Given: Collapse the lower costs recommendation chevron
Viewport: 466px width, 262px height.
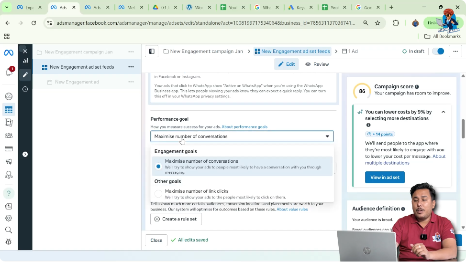Looking at the screenshot, I should click(443, 112).
